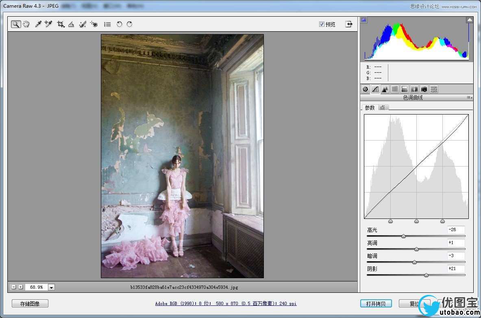Click the 亮调 value field showing +1
The image size is (481, 318).
pyautogui.click(x=456, y=242)
